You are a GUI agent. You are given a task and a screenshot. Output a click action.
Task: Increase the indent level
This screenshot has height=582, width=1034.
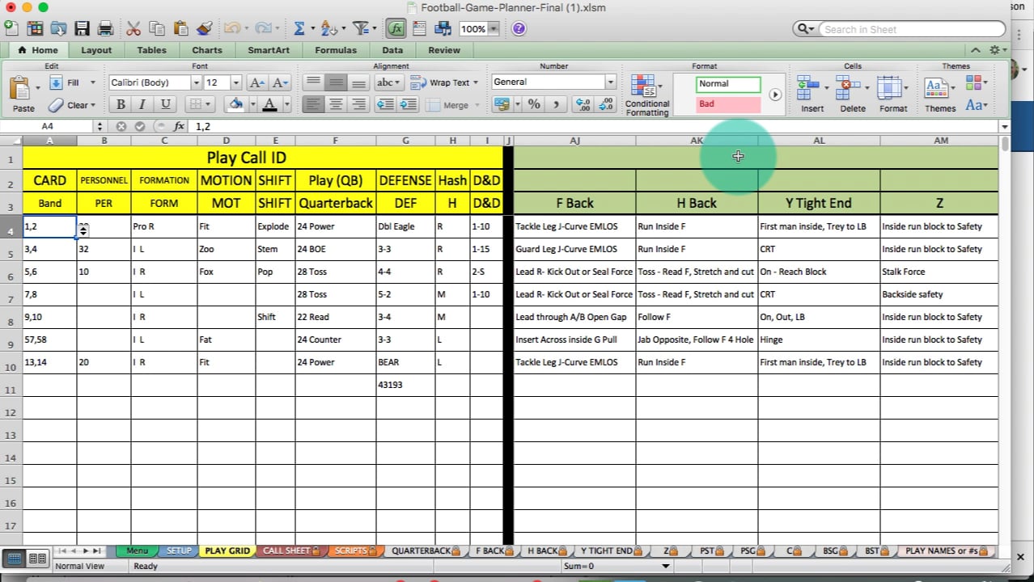tap(408, 104)
